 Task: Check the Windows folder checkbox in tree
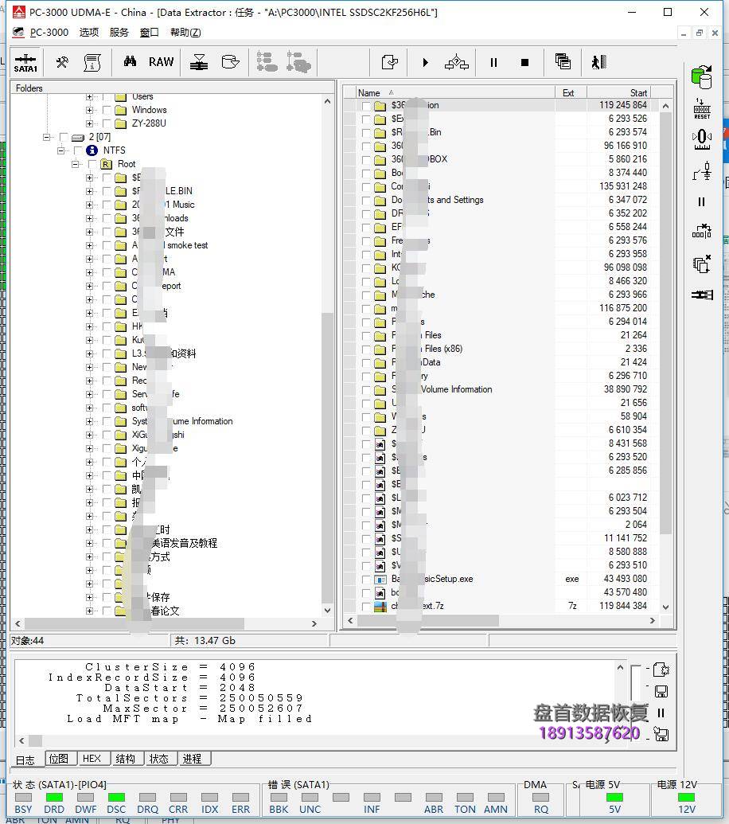107,110
